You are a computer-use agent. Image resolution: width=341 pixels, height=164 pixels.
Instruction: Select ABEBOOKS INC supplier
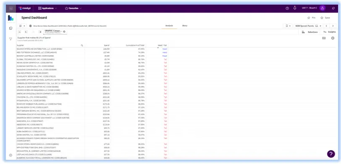29,125
